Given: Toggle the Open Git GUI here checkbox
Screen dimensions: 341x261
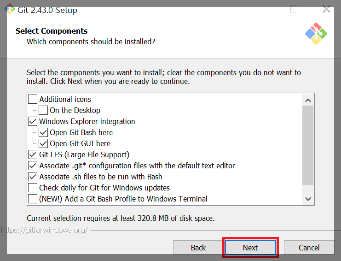Looking at the screenshot, I should coord(43,143).
